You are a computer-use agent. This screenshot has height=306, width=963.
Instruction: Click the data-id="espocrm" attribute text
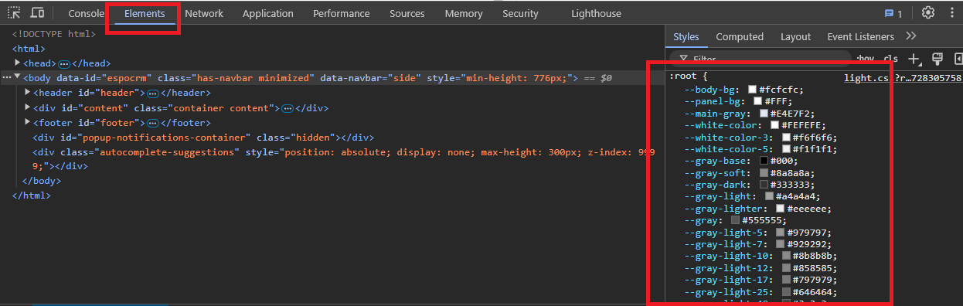coord(104,78)
